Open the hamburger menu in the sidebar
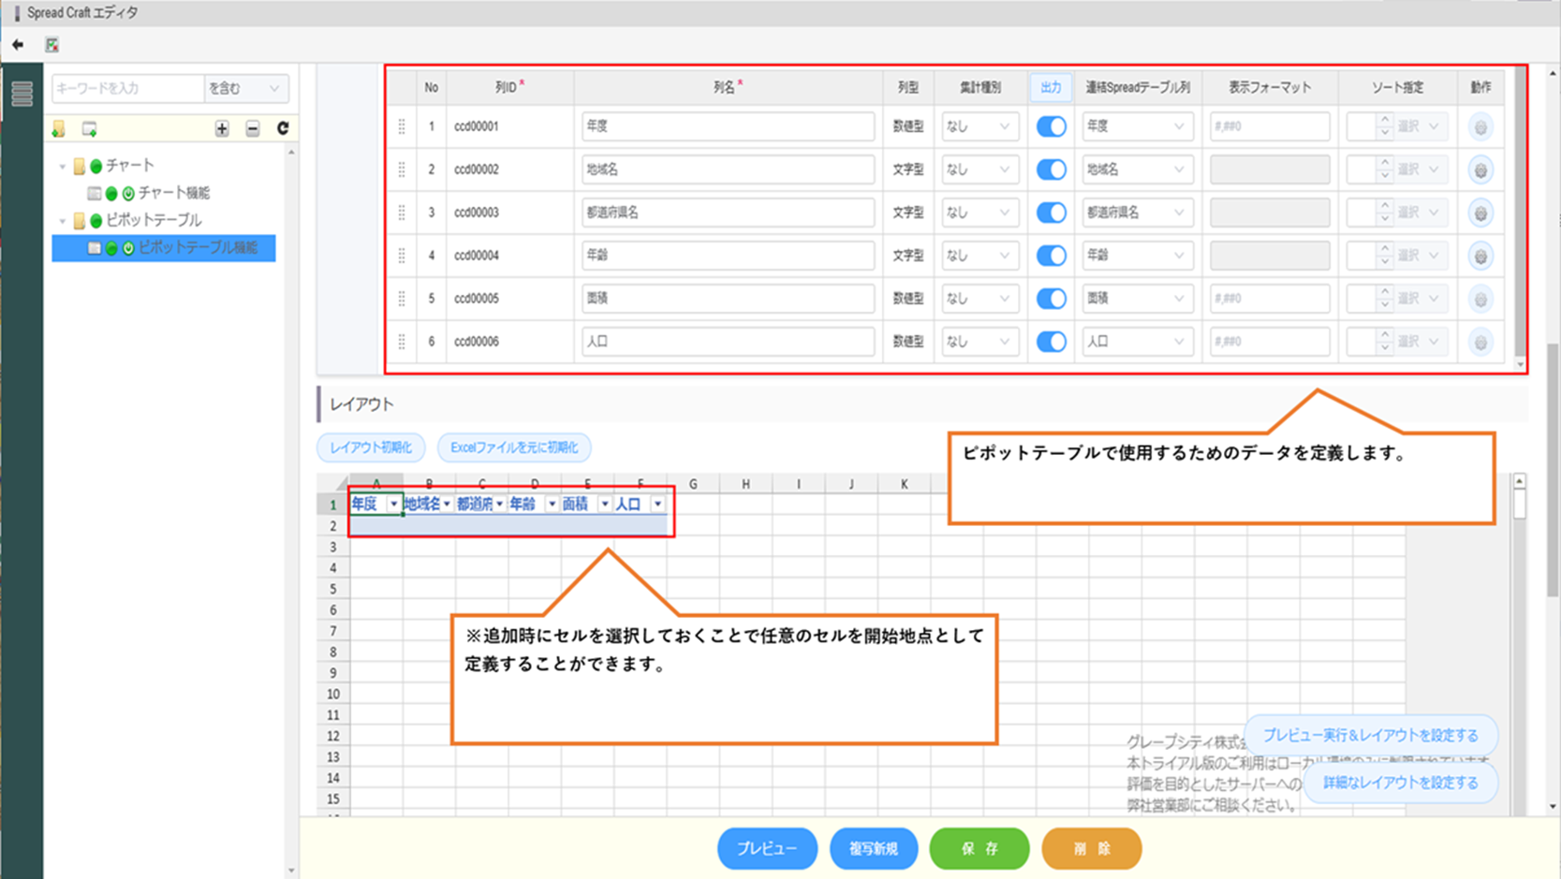 (x=22, y=94)
